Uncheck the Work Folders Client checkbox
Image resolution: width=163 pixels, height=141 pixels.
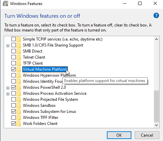pos(13,124)
